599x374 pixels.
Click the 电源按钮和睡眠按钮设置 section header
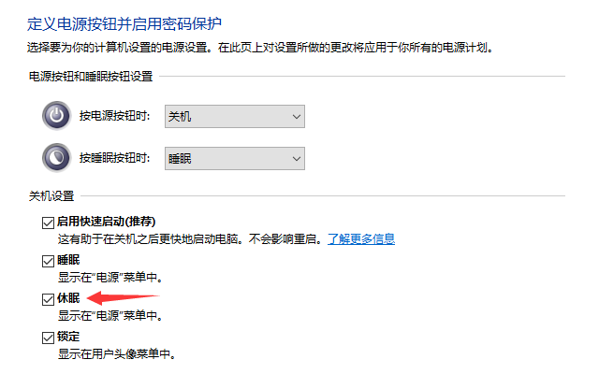[90, 76]
